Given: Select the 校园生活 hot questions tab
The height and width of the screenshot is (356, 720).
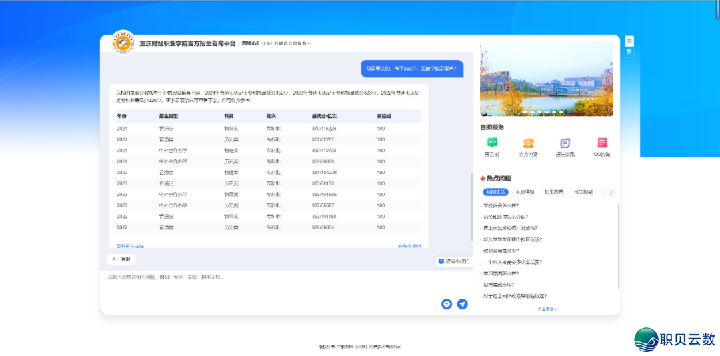Looking at the screenshot, I should click(x=495, y=192).
